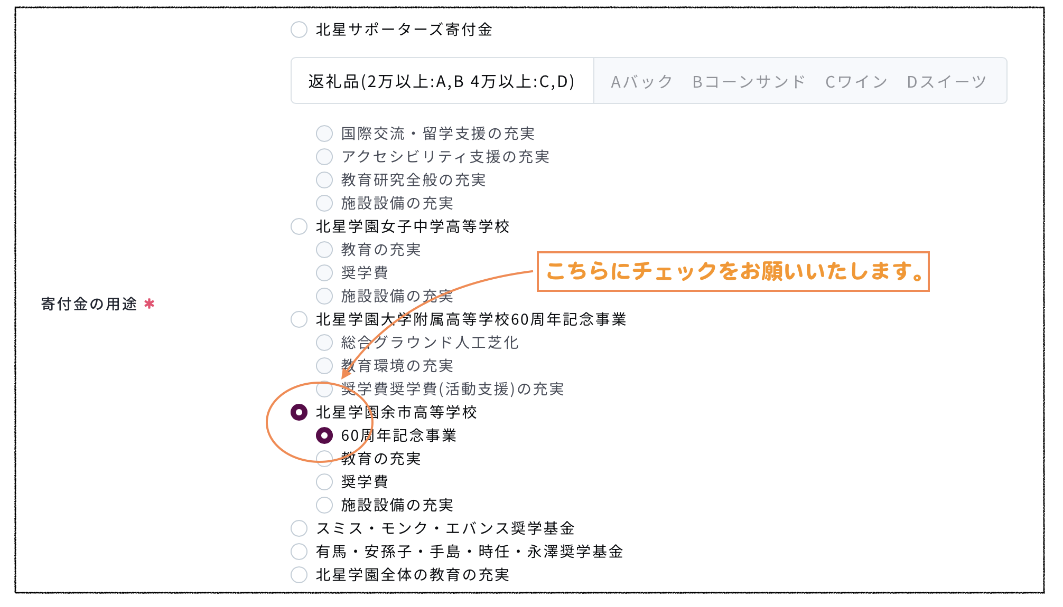The width and height of the screenshot is (1063, 607).
Task: Choose 奨学費奨学費(活動支援)の充実 option
Action: pyautogui.click(x=324, y=389)
